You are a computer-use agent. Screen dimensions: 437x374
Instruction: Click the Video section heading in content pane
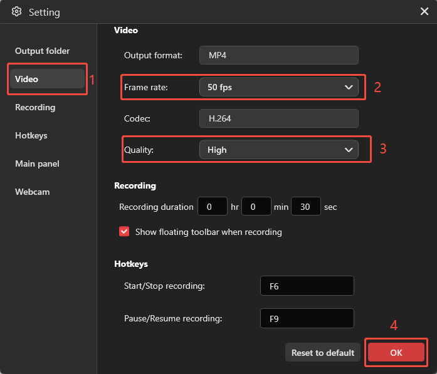(126, 30)
